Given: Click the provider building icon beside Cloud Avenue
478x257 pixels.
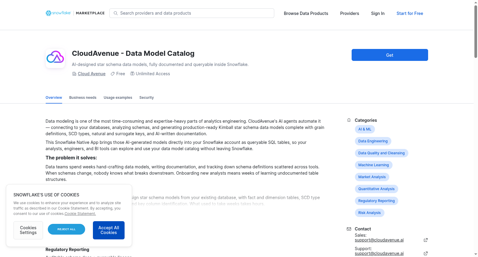Looking at the screenshot, I should (74, 74).
